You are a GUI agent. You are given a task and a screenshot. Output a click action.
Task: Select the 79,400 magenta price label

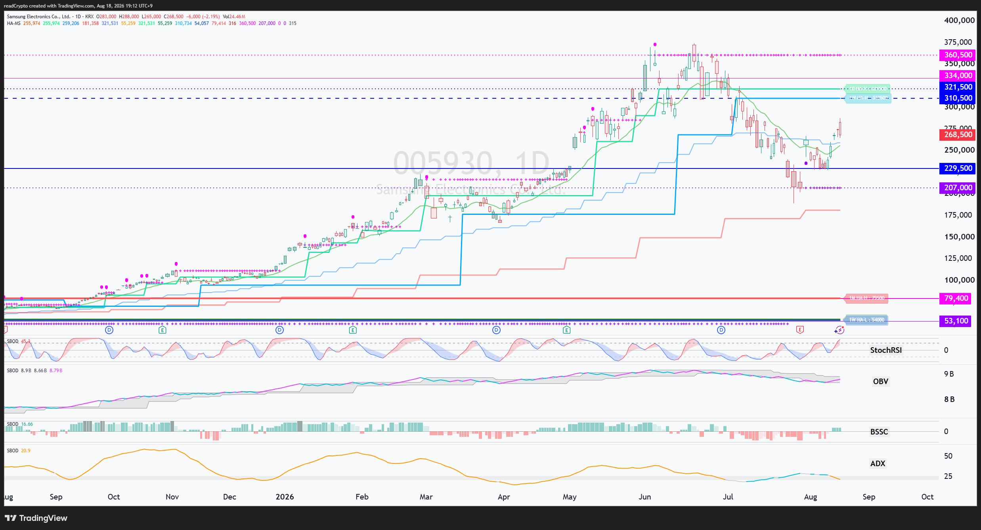click(x=956, y=298)
